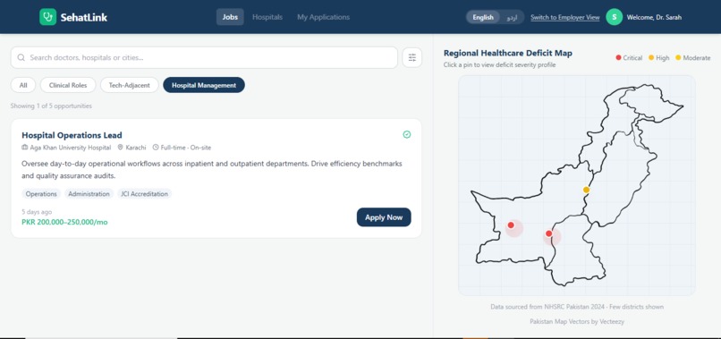Click the Critical red legend dot
Screen dimensions: 721x339
click(x=618, y=57)
